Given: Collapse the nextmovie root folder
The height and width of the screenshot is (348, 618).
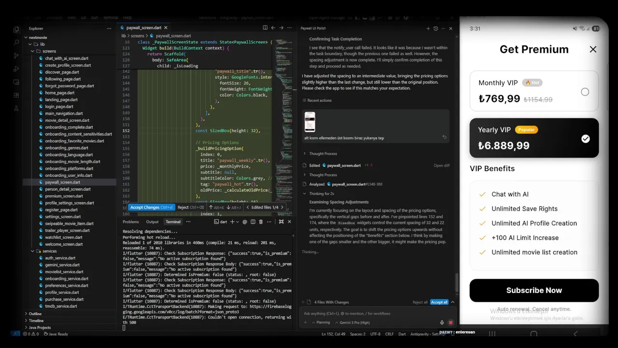Looking at the screenshot, I should (x=27, y=37).
